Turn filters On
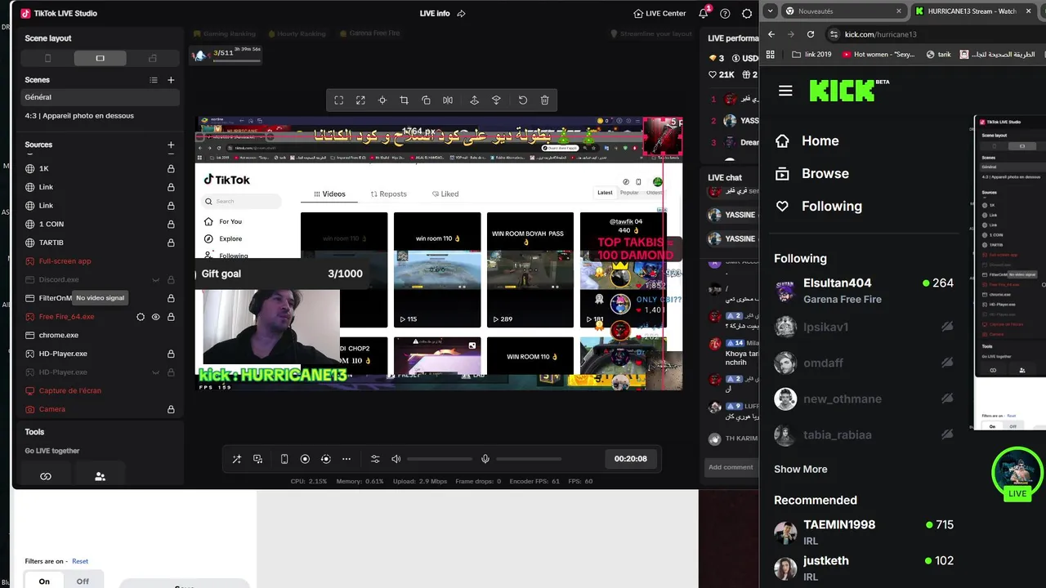Image resolution: width=1046 pixels, height=588 pixels. click(44, 581)
